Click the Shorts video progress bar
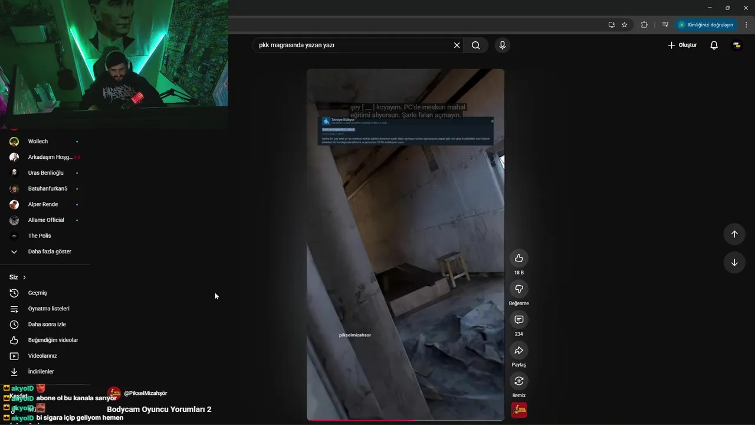The image size is (755, 425). [x=405, y=420]
